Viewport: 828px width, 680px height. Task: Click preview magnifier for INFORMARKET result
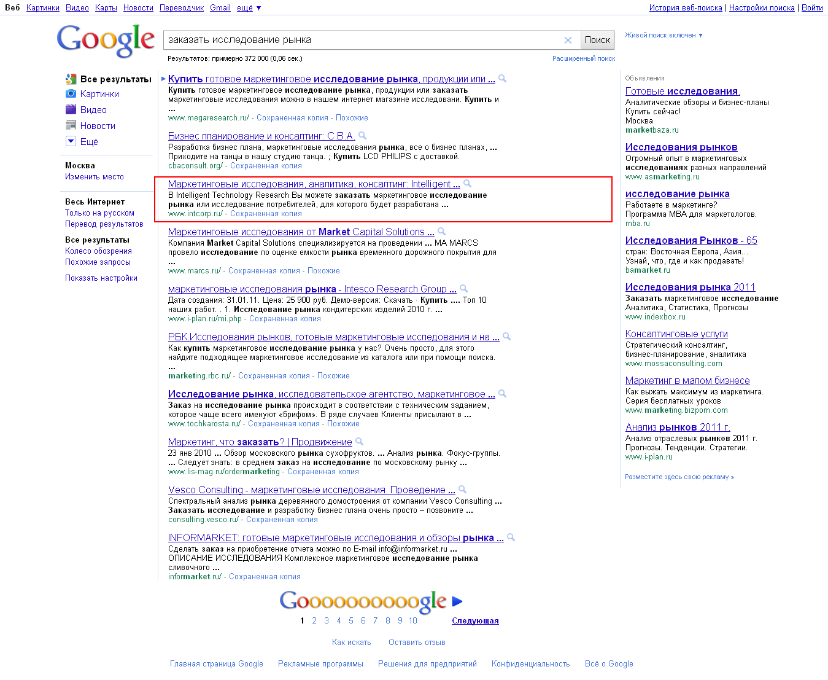(511, 537)
